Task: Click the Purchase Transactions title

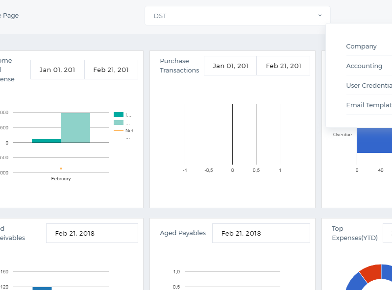Action: tap(179, 66)
